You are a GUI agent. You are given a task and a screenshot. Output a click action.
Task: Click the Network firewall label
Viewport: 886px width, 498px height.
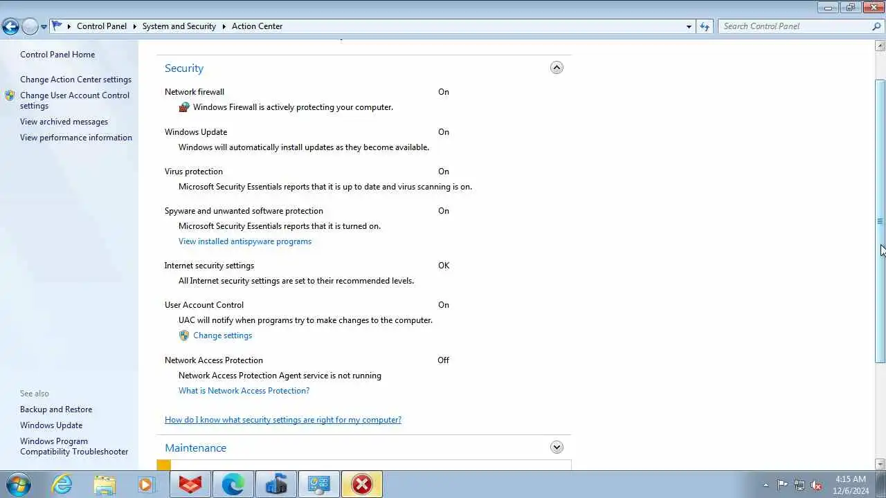(x=195, y=92)
